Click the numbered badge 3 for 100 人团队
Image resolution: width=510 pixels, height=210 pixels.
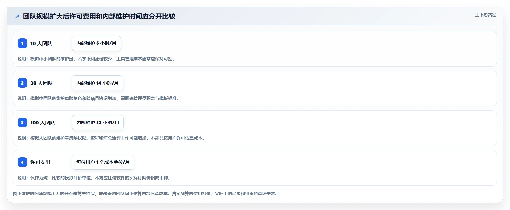coord(22,122)
